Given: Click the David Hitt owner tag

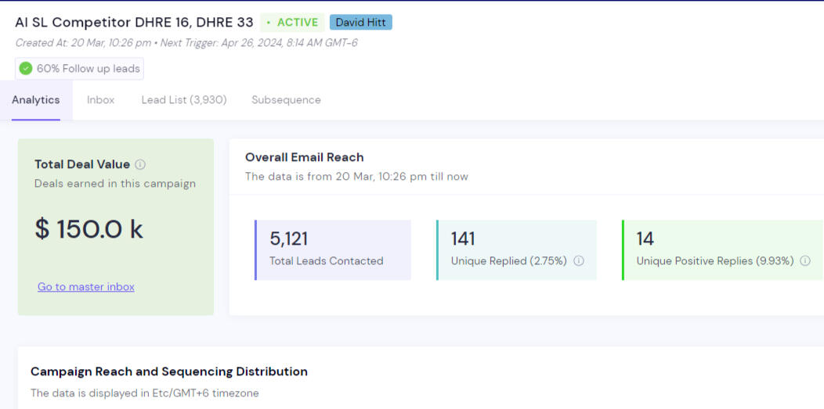Looking at the screenshot, I should tap(360, 23).
